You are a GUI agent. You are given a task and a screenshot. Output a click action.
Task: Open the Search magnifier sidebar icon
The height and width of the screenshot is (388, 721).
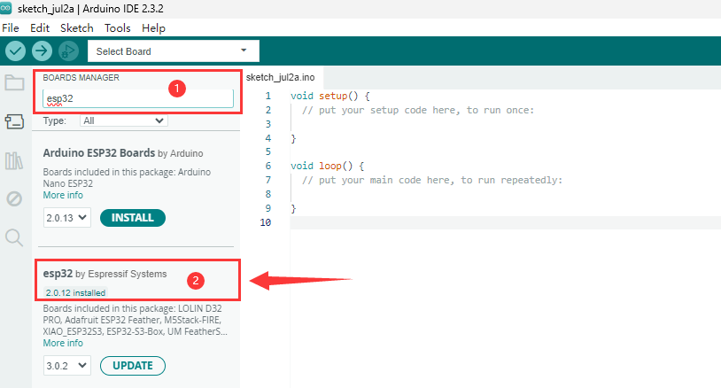tap(14, 237)
